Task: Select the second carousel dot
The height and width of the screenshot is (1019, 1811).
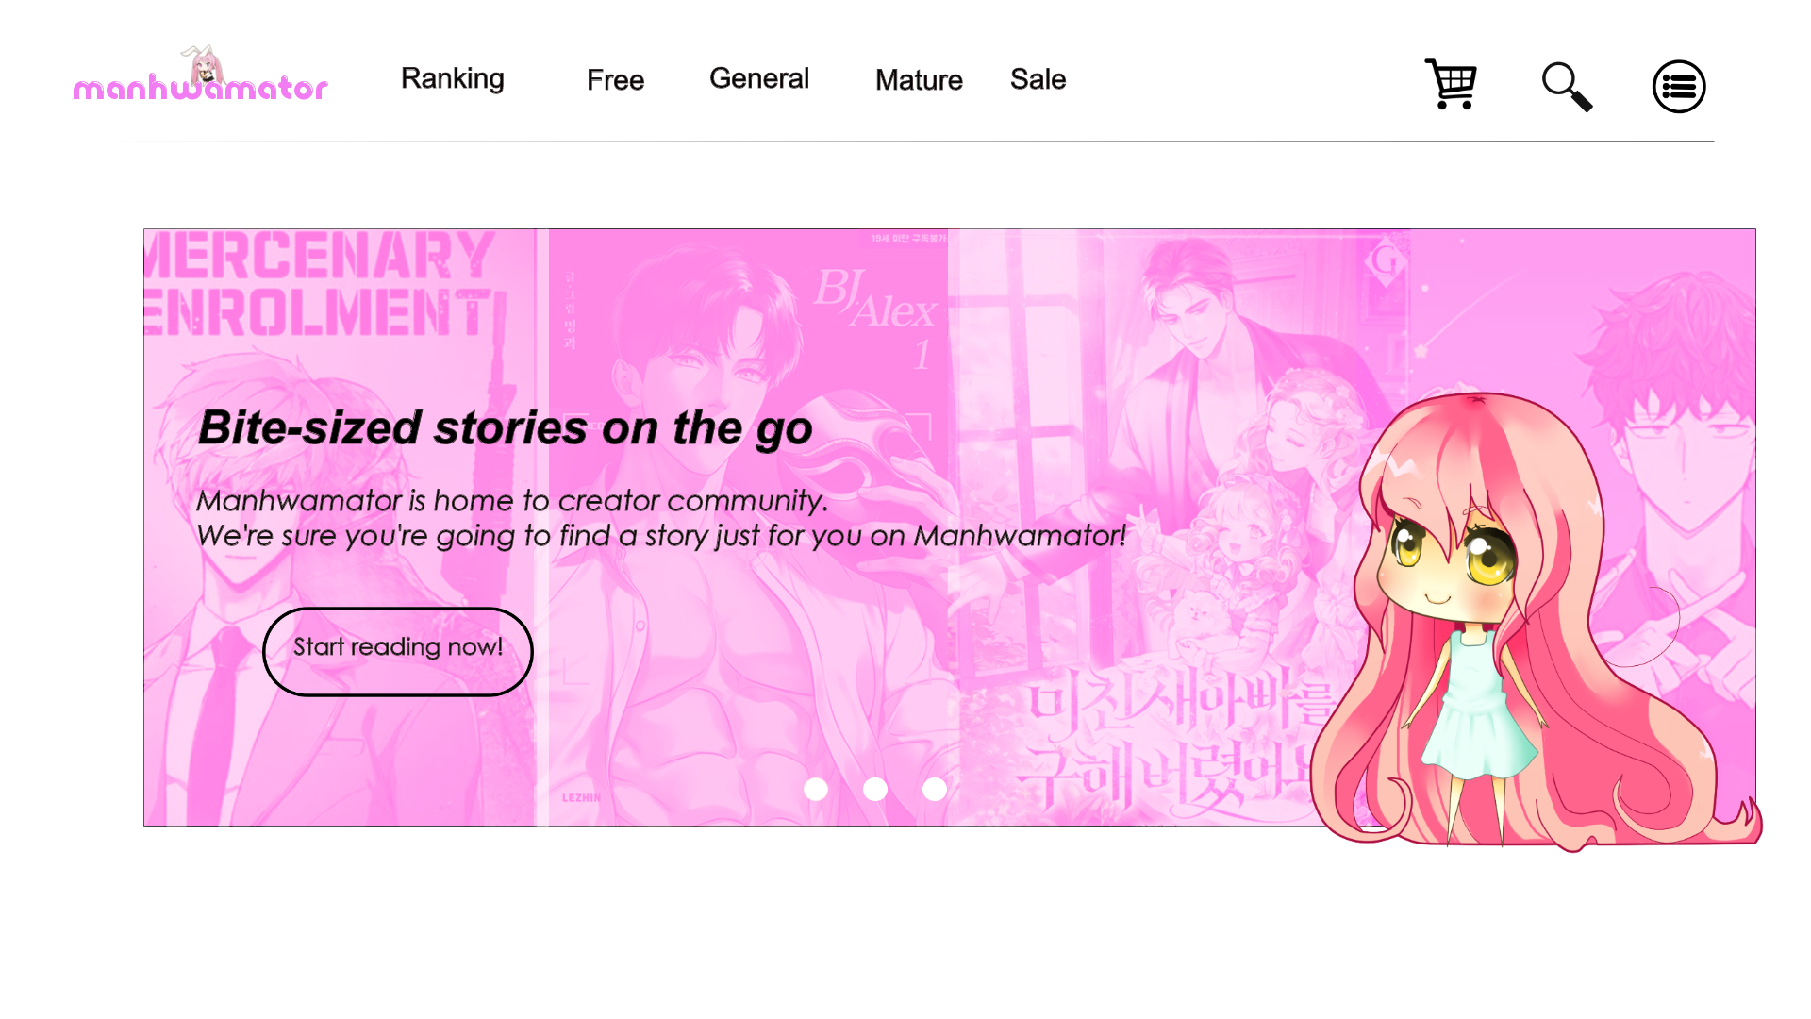Action: [x=875, y=789]
